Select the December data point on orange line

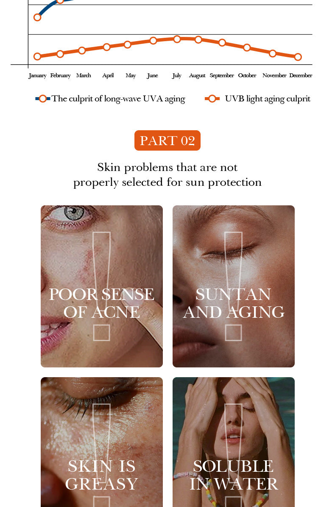coord(298,57)
